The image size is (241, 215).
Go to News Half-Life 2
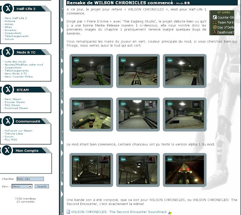(16, 18)
